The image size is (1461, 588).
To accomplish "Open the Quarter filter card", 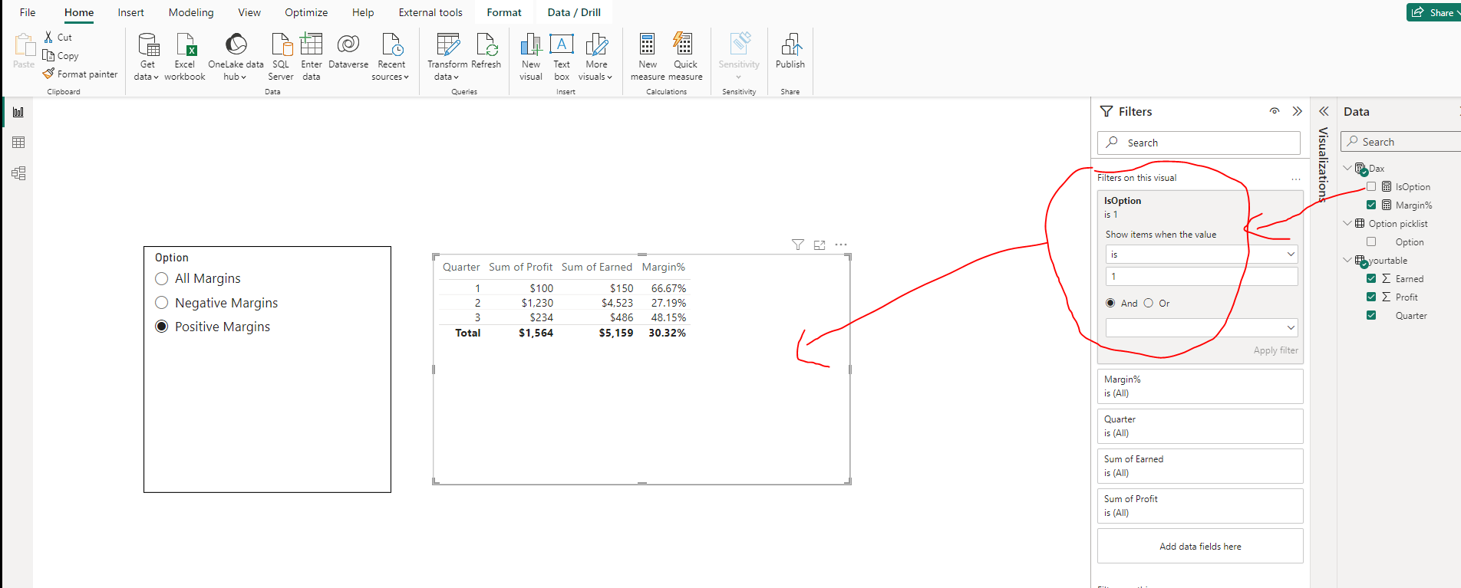I will (1200, 426).
